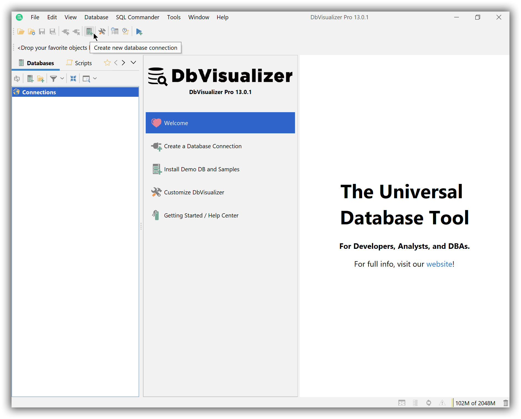The height and width of the screenshot is (419, 521).
Task: Open the tab list chevron dropdown
Action: click(133, 63)
